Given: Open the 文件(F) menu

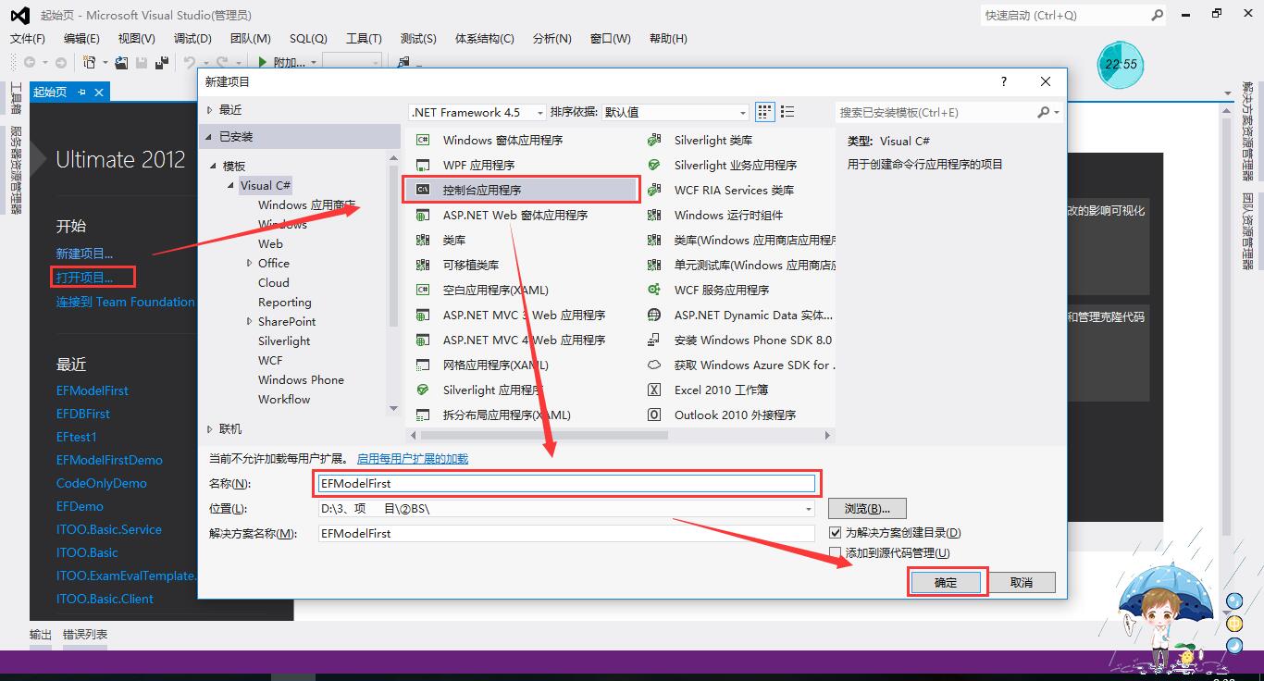Looking at the screenshot, I should tap(28, 38).
